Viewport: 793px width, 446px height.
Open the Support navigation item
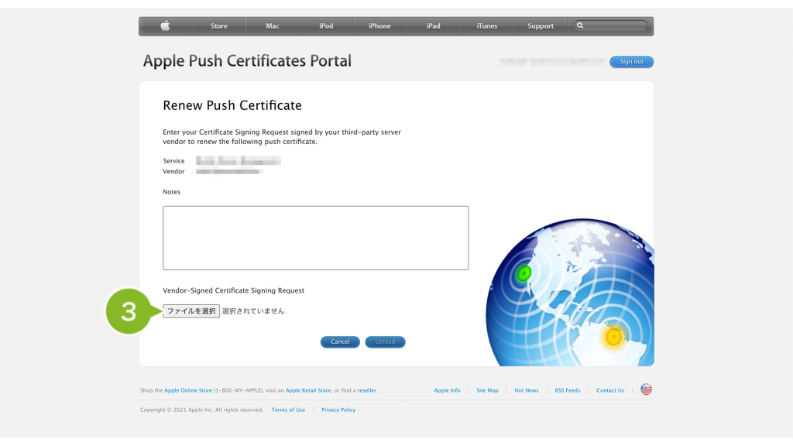point(540,26)
